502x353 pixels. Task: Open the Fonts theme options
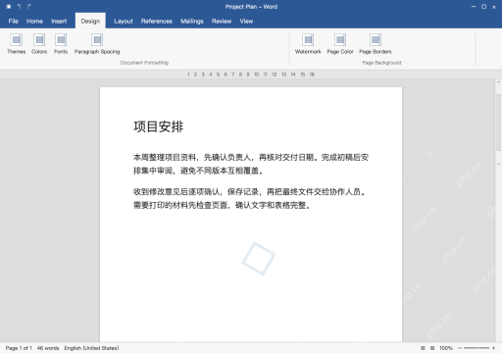[61, 44]
